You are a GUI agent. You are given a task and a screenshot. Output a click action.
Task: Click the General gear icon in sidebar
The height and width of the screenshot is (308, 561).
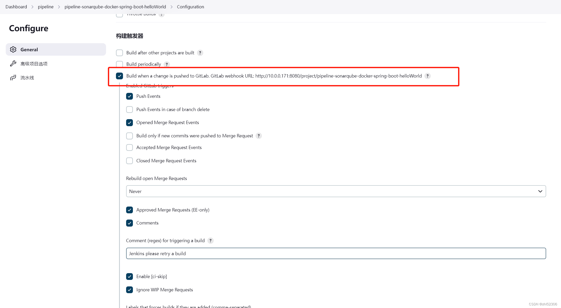13,49
